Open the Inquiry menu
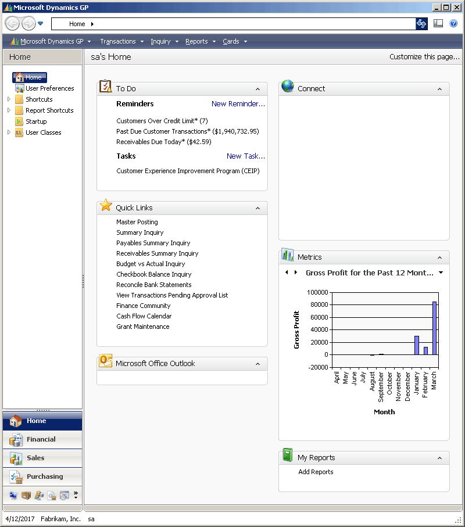This screenshot has height=527, width=465. [164, 41]
